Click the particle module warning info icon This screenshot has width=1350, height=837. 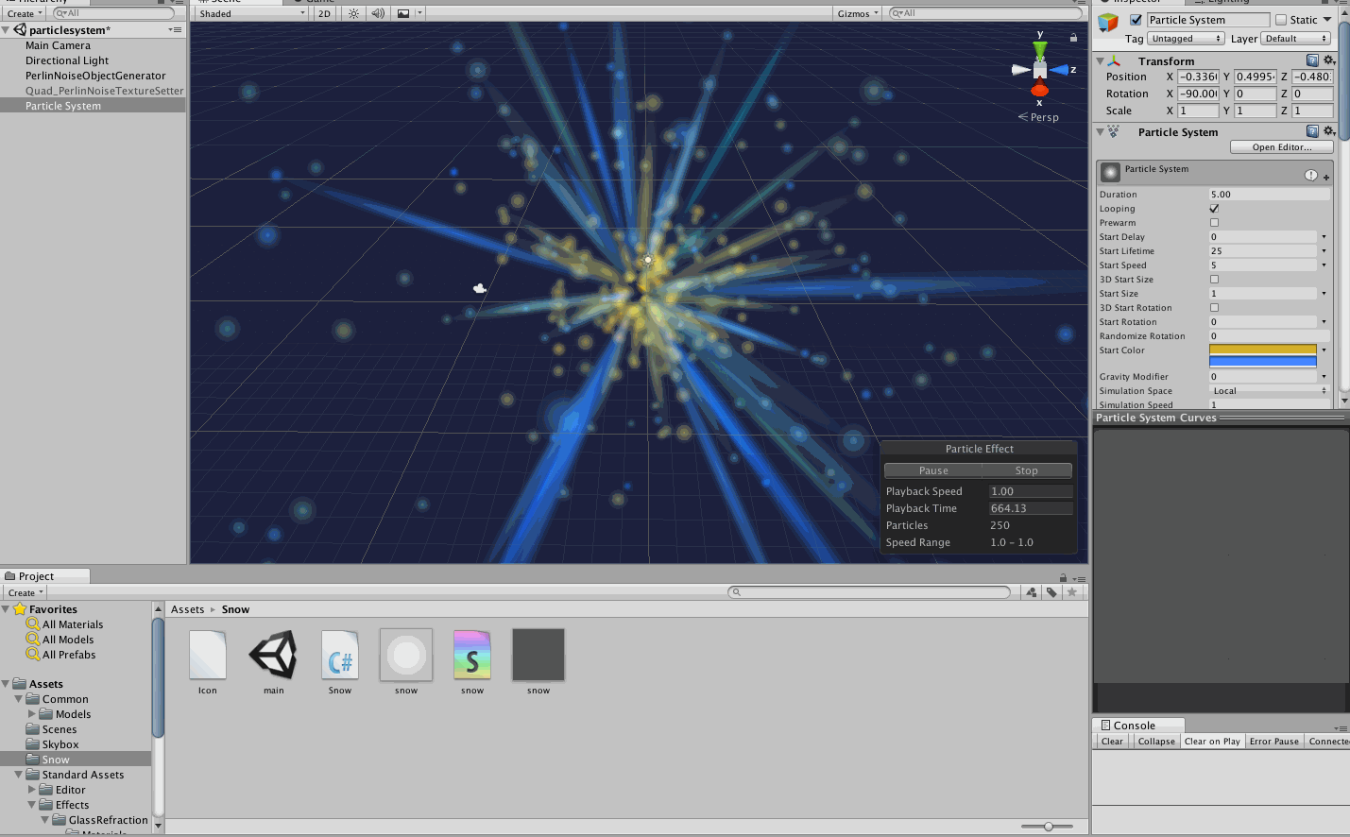pos(1311,175)
